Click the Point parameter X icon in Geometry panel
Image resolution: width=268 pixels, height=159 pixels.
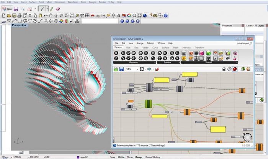116,53
